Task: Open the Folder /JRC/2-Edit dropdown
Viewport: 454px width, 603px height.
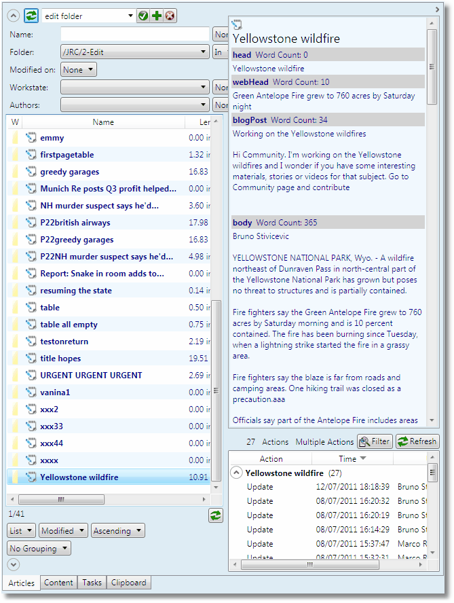Action: 134,52
